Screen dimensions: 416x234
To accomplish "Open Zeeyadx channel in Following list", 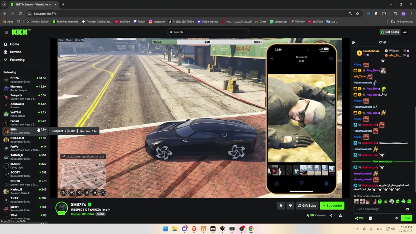I will [25, 97].
